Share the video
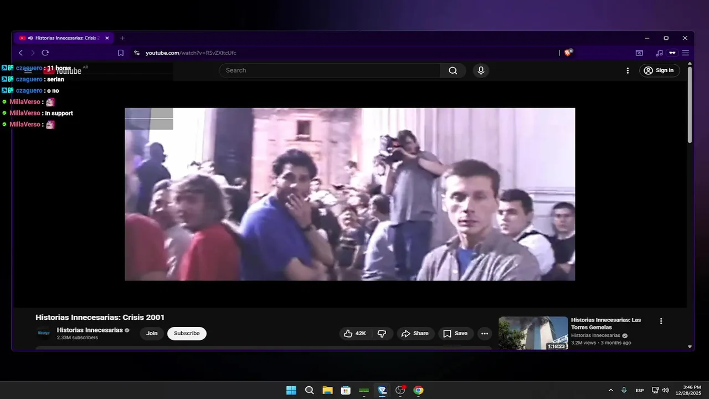 [415, 334]
